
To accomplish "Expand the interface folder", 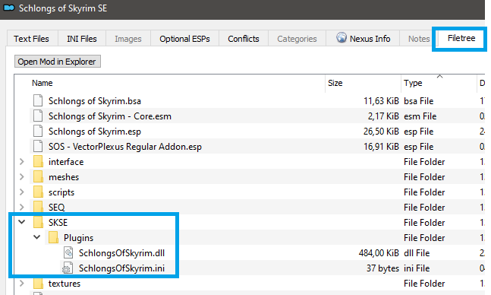I will click(x=21, y=162).
